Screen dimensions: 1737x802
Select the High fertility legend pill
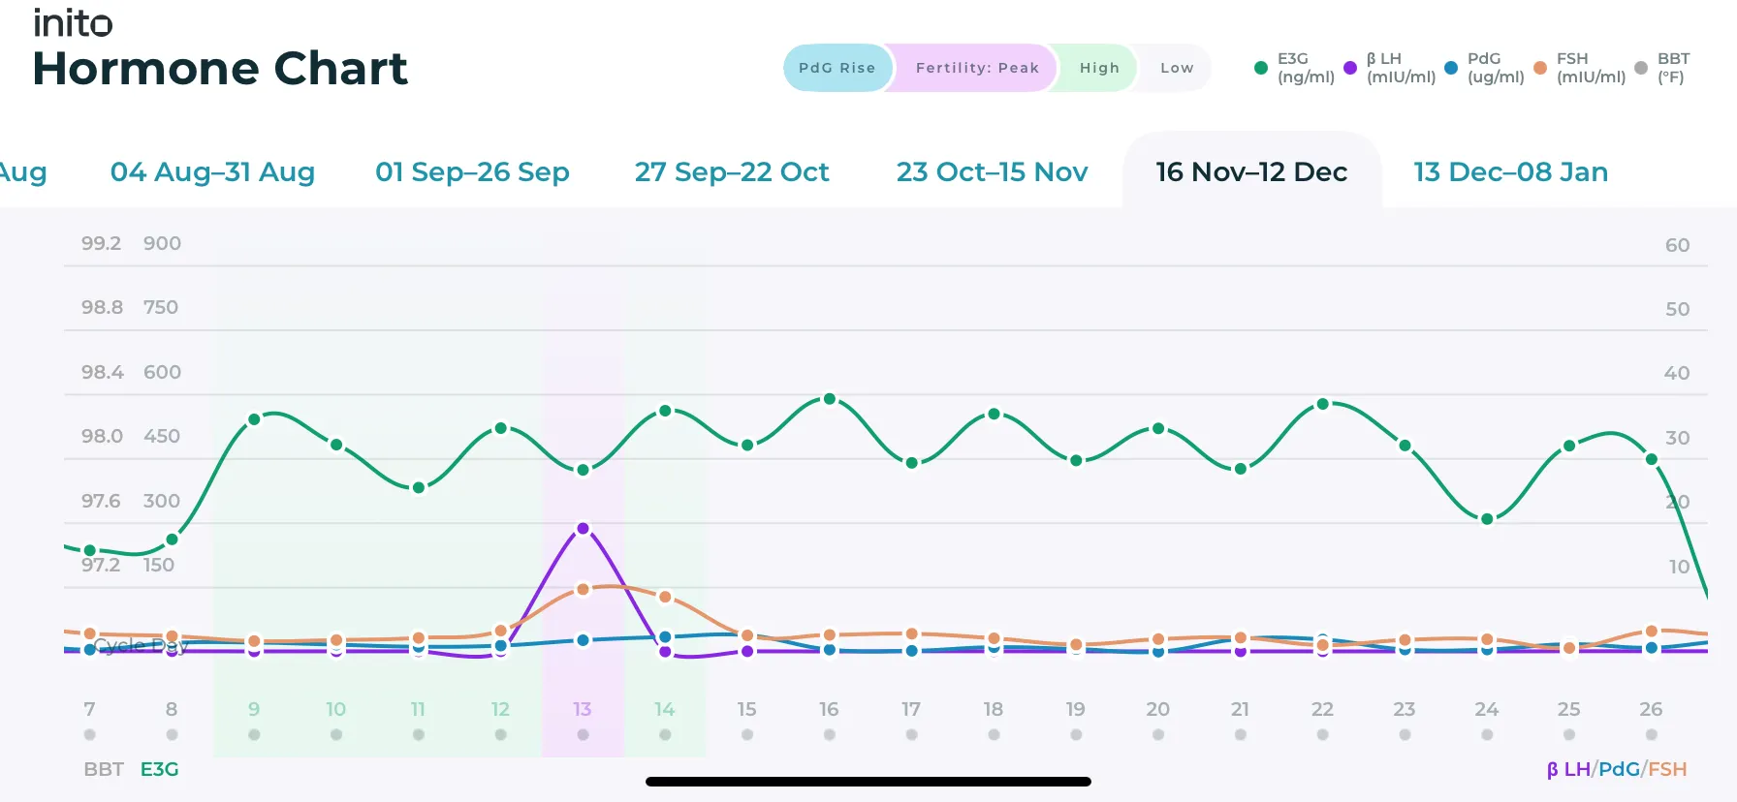(1099, 68)
